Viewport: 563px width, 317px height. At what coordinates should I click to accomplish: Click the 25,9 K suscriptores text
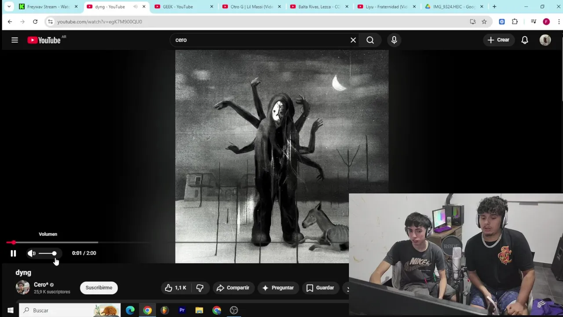pyautogui.click(x=52, y=292)
